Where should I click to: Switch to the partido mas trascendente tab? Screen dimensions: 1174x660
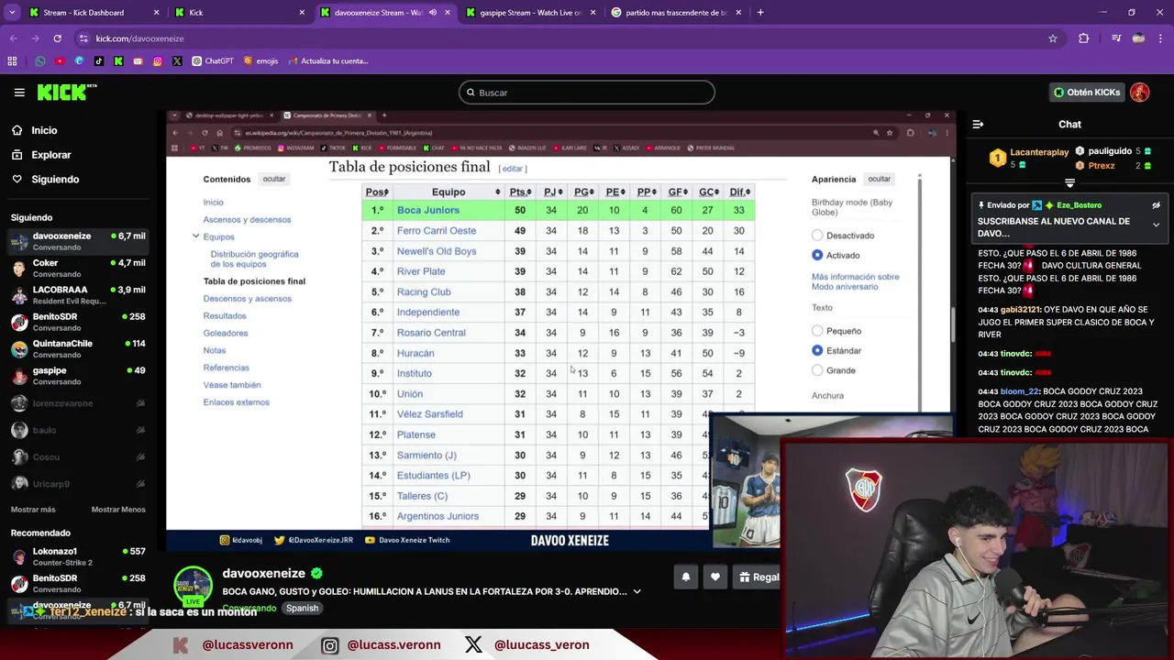pyautogui.click(x=675, y=13)
